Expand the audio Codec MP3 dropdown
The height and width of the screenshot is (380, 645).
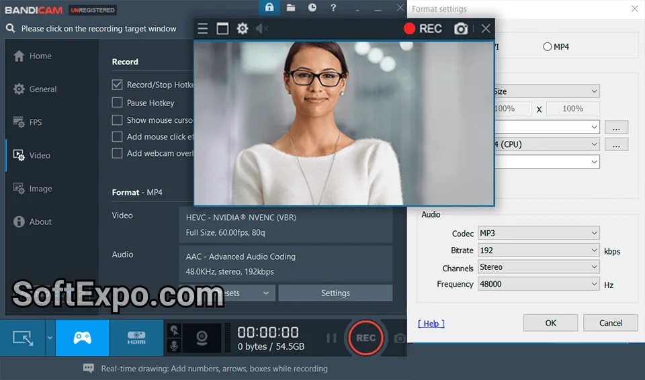pyautogui.click(x=538, y=234)
